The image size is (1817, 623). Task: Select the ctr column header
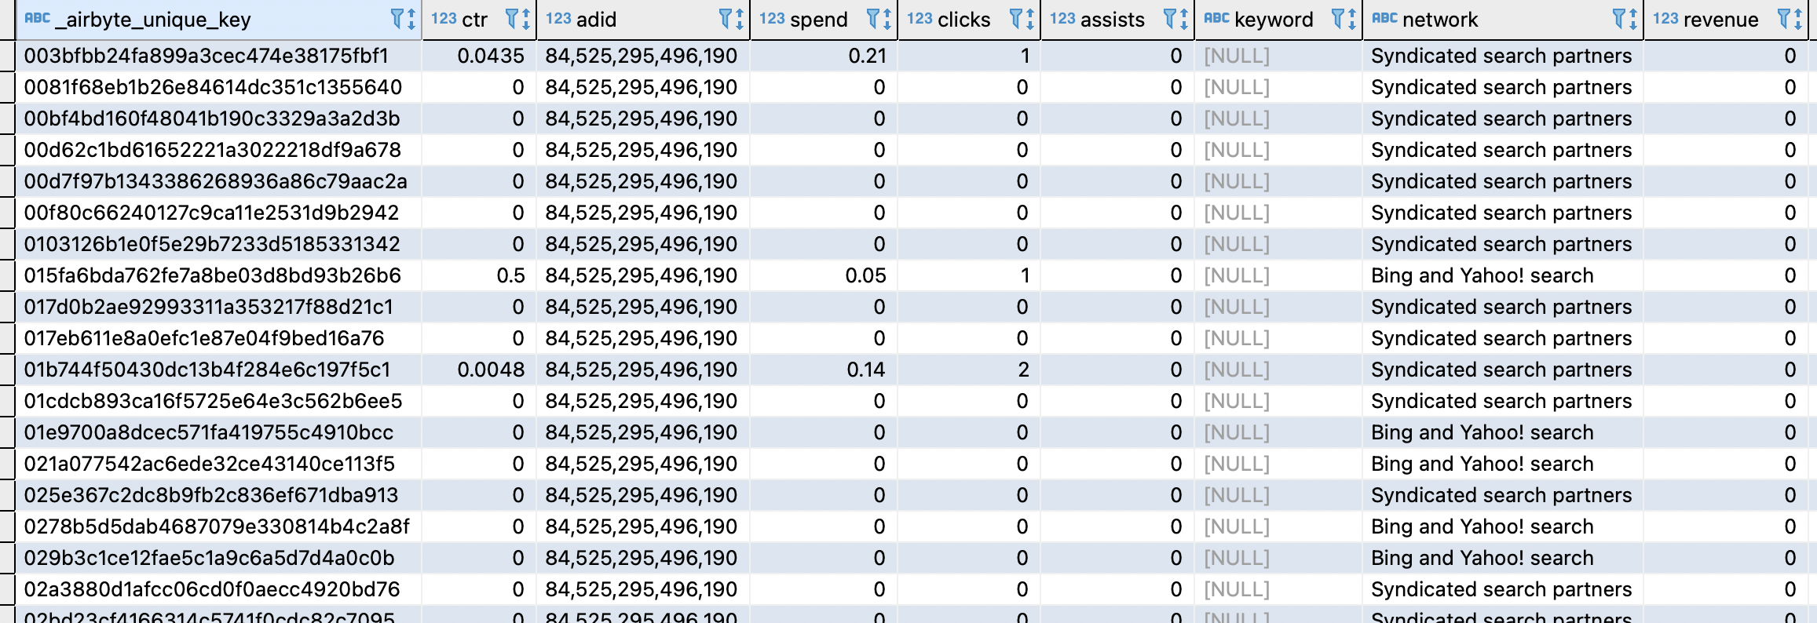[479, 20]
